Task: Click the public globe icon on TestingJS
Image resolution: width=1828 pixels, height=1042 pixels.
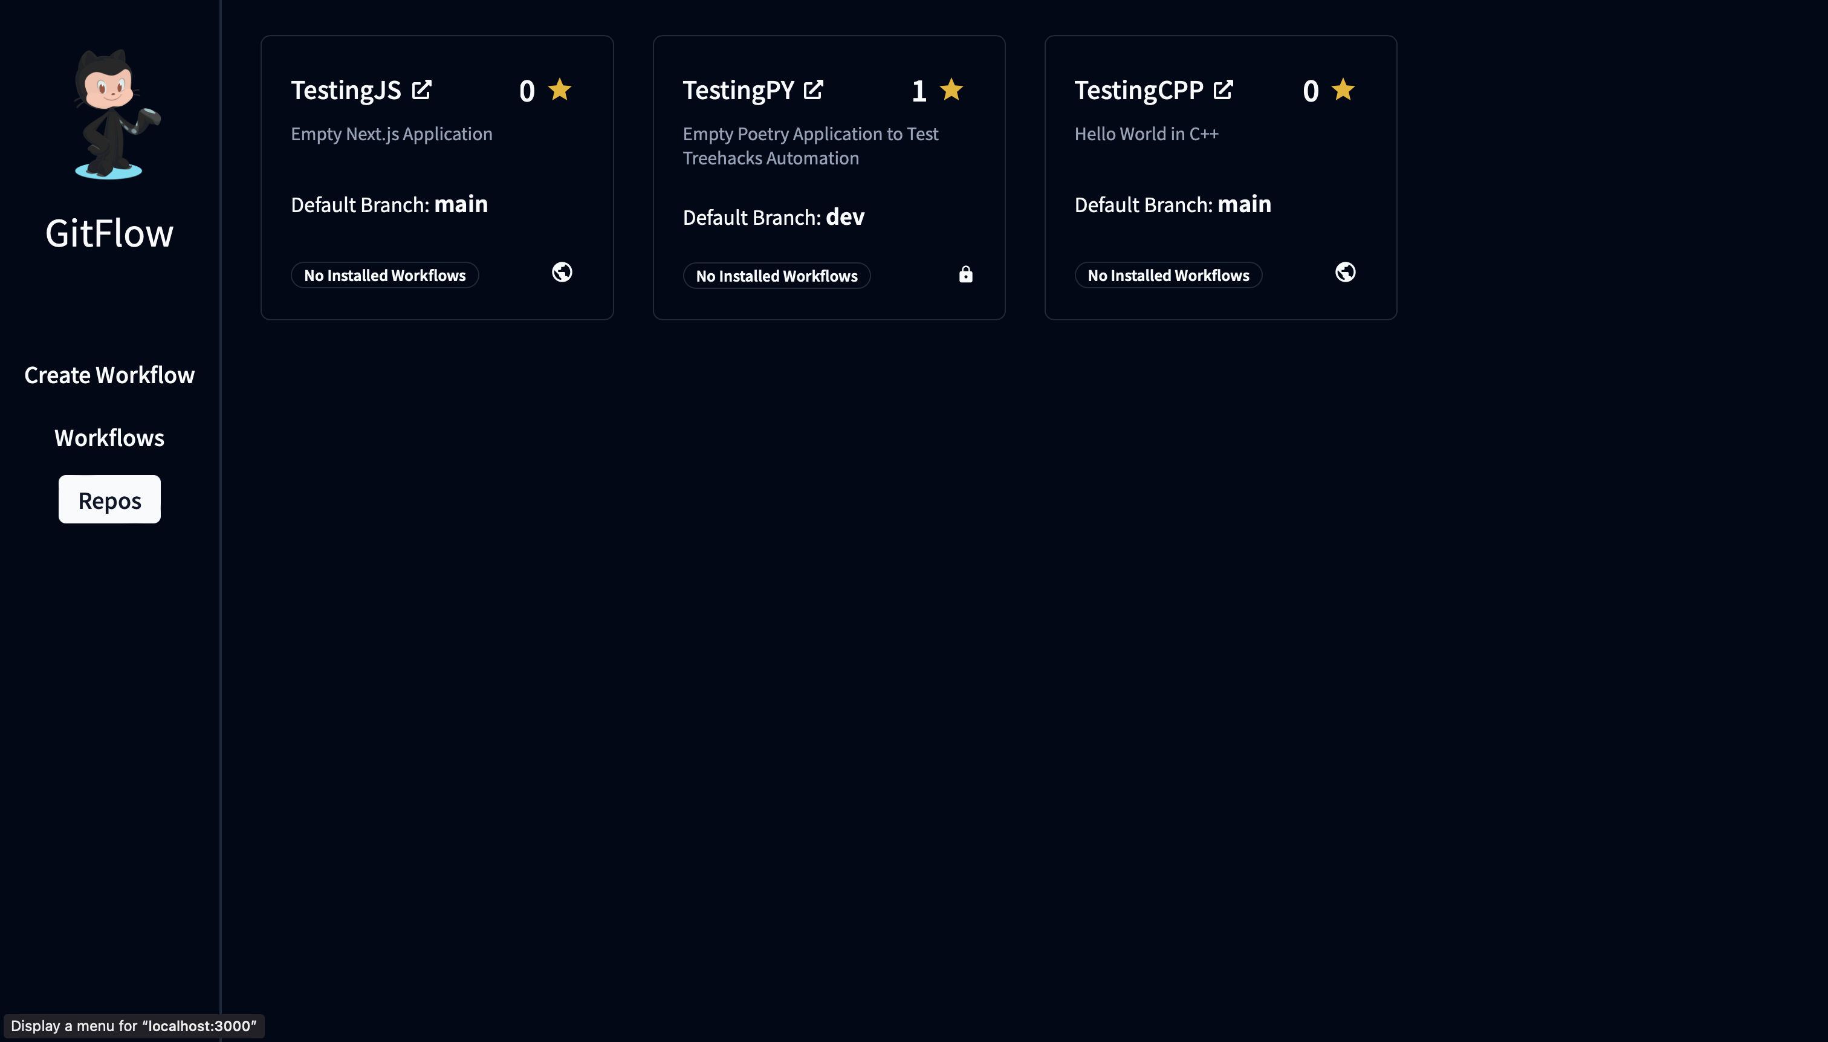Action: coord(562,272)
